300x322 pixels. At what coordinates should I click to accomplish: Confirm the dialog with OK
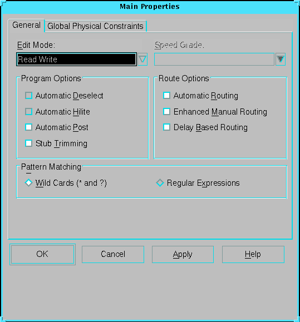(42, 254)
